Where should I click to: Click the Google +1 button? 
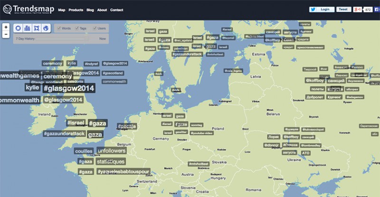358,9
